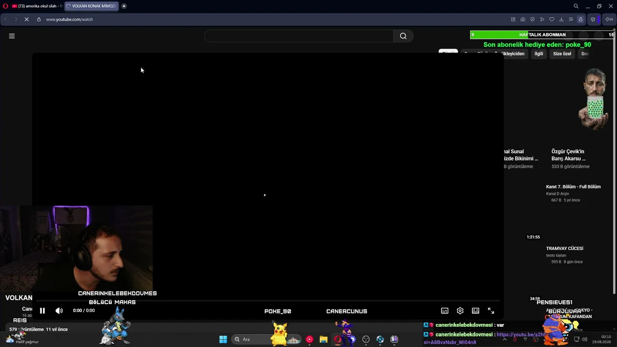Open the ad blocker shield icon
617x347 pixels.
tap(533, 19)
